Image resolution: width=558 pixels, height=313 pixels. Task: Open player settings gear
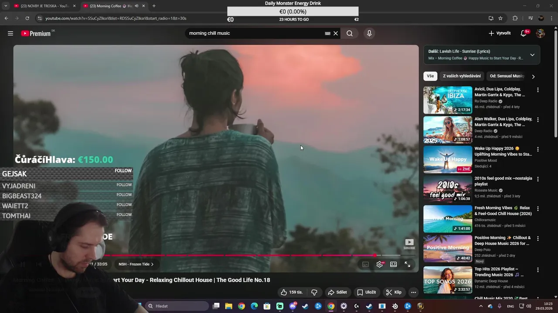point(380,264)
